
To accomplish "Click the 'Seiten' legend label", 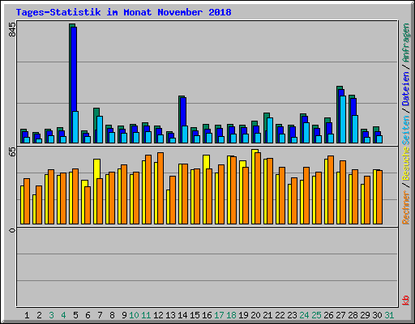I will point(406,130).
